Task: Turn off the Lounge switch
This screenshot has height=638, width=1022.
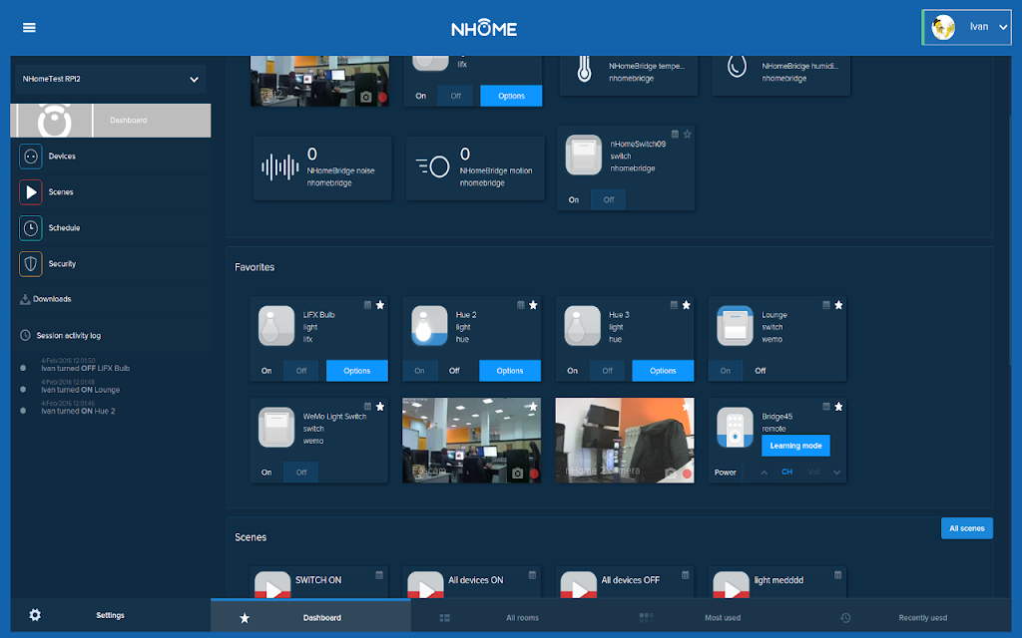Action: coord(761,371)
